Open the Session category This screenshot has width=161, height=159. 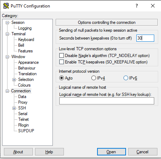point(18,22)
